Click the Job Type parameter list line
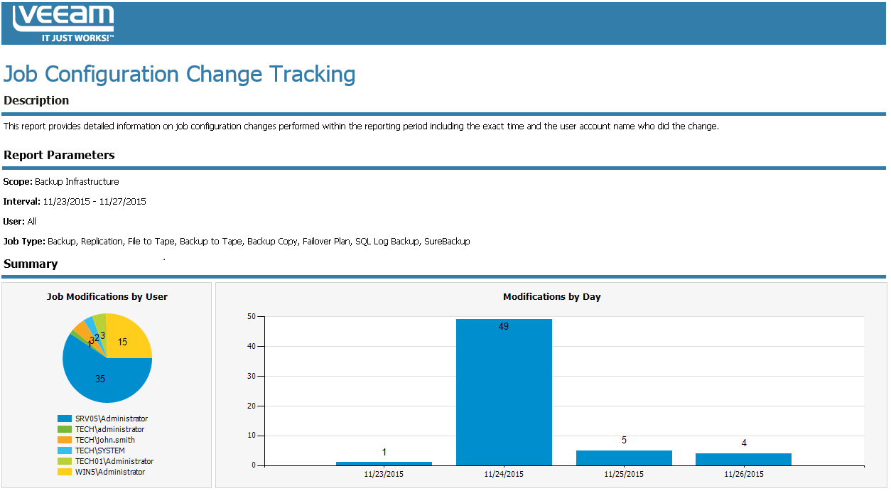Image resolution: width=891 pixels, height=491 pixels. (237, 242)
